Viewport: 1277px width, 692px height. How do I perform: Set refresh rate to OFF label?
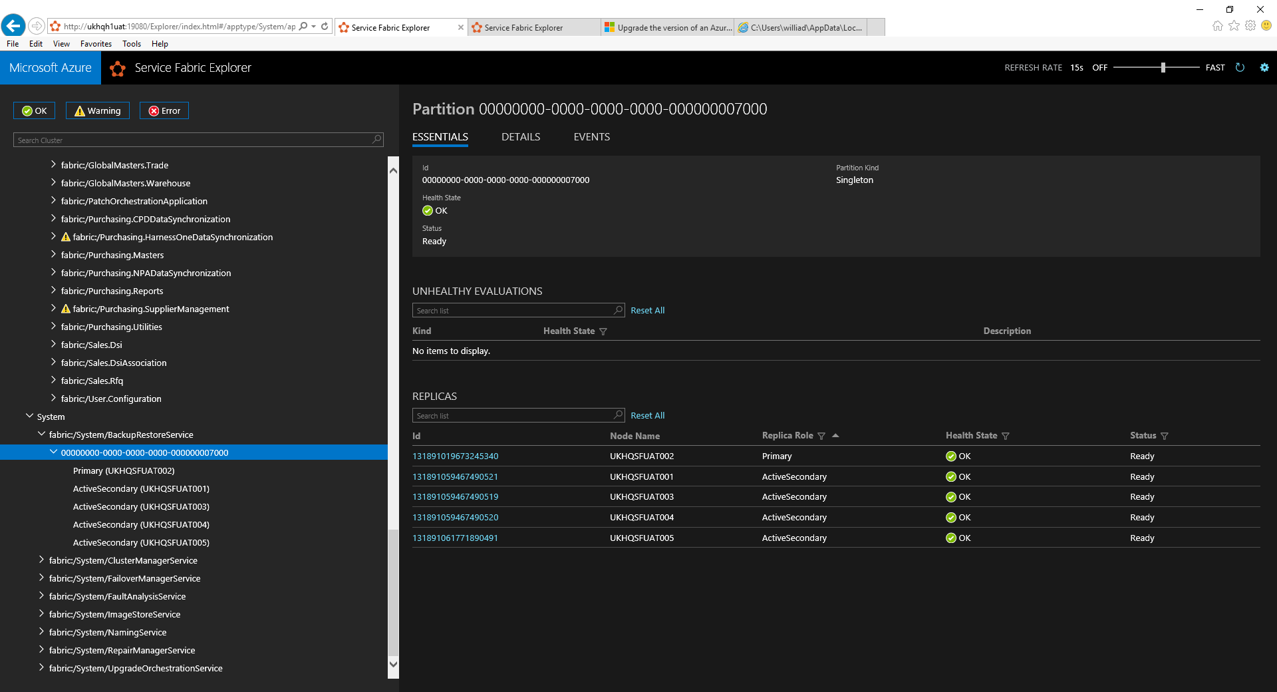(x=1100, y=68)
